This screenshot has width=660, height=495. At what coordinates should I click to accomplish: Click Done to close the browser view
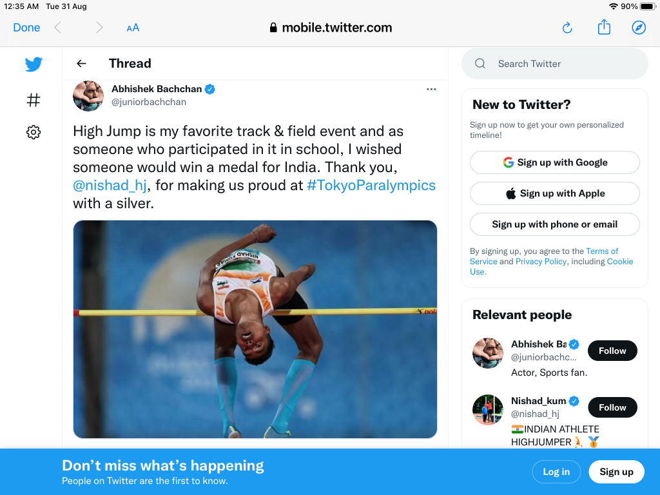tap(26, 28)
